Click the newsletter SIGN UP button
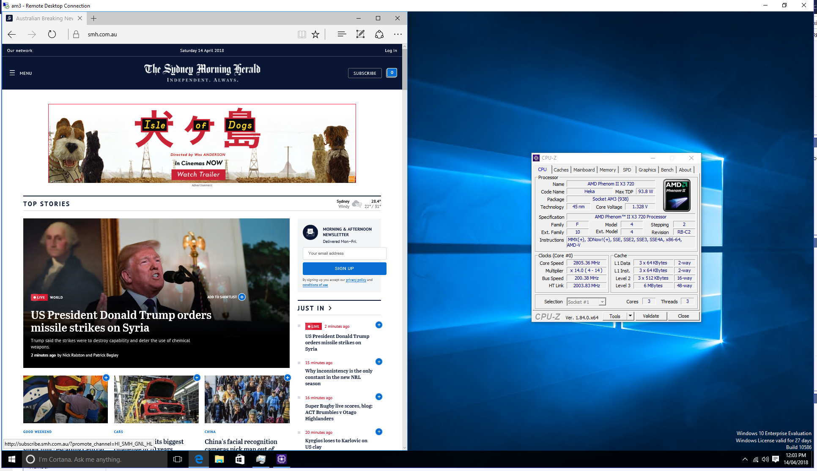This screenshot has width=817, height=471. [344, 268]
